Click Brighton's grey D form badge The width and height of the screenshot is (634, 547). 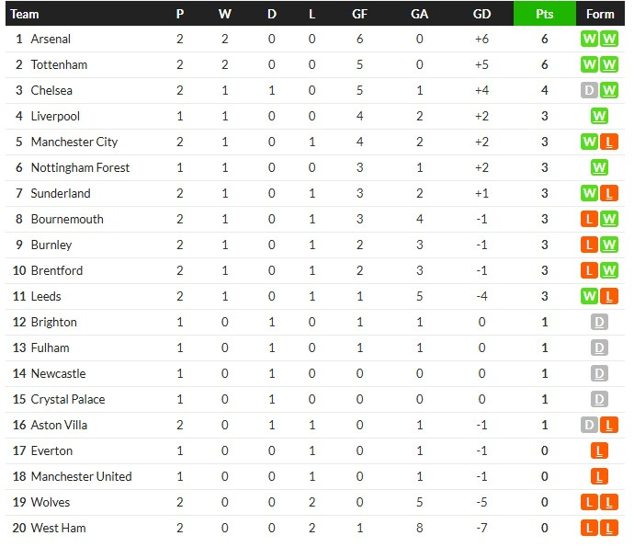click(599, 323)
